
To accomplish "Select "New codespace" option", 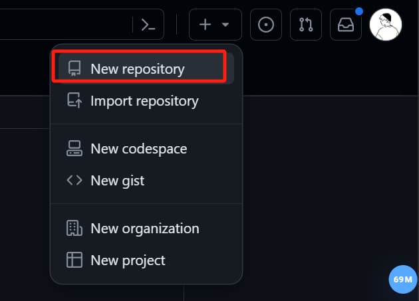I will [139, 149].
